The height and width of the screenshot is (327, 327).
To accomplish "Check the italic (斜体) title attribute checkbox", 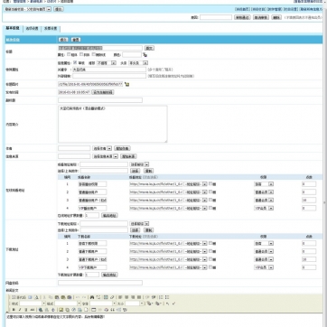I will coord(81,54).
